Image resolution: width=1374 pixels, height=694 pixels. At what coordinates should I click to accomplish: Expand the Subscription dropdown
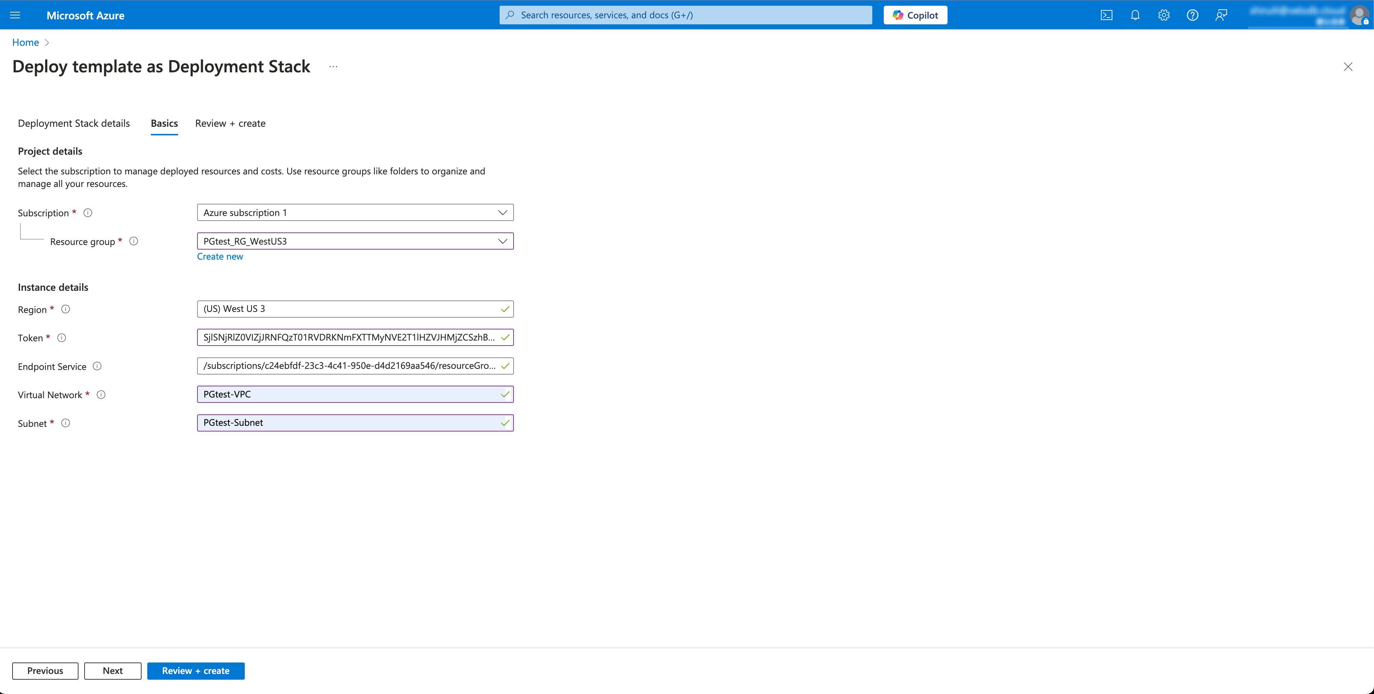(355, 213)
